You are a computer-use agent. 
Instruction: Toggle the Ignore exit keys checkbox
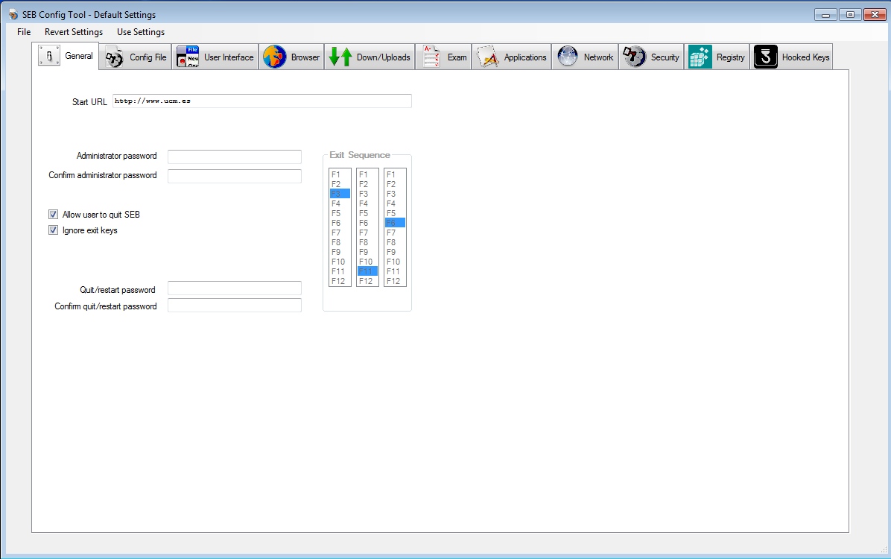tap(54, 230)
